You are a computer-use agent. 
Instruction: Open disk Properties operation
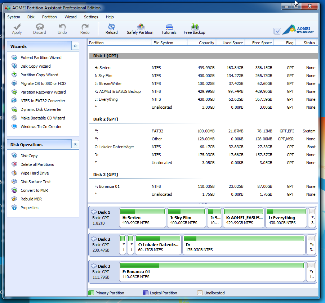29,208
